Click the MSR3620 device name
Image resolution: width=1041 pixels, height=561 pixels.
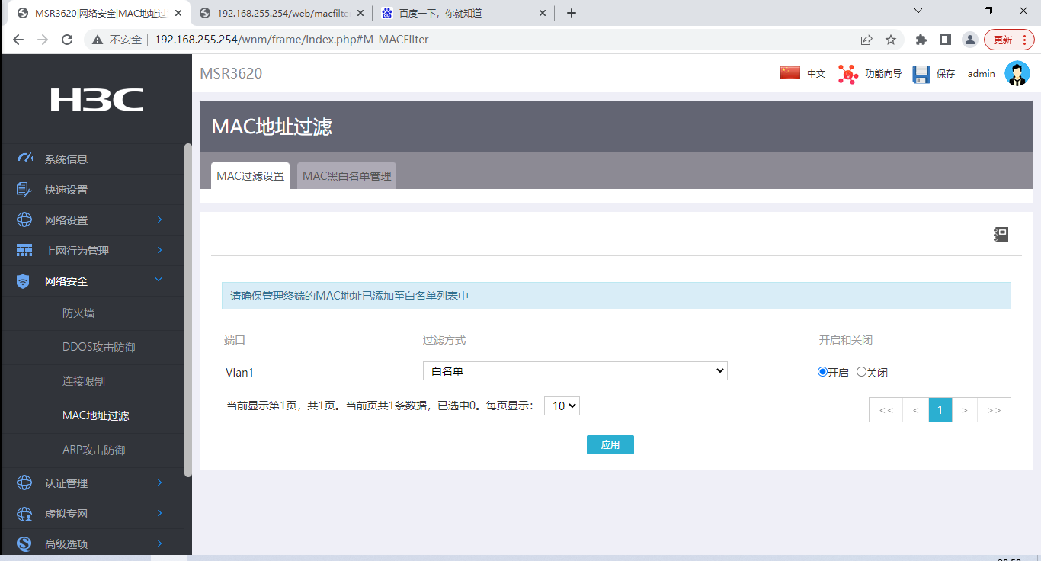231,73
